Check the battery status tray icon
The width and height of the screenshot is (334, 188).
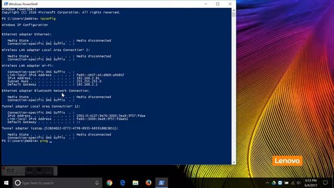click(287, 183)
